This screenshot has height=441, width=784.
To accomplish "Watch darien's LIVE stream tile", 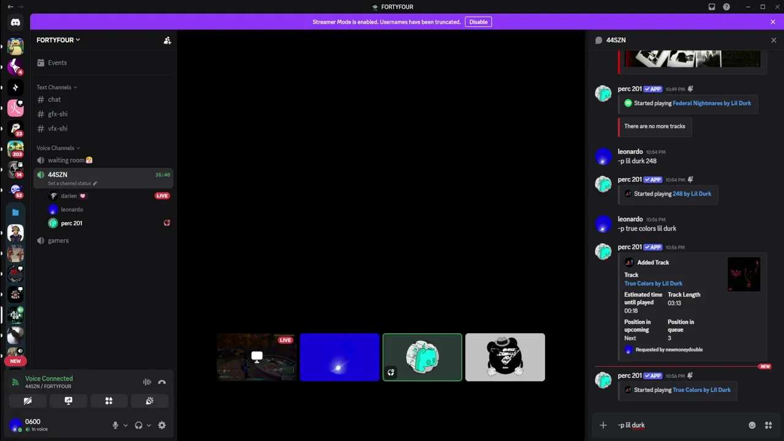I will coord(257,357).
